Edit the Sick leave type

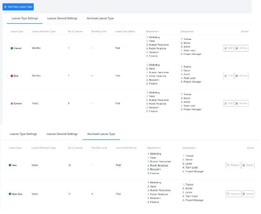pyautogui.click(x=228, y=76)
